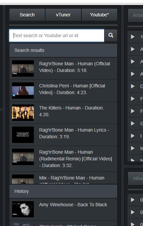Play the first artist list entry
Image resolution: width=143 pixels, height=226 pixels.
pos(133,37)
